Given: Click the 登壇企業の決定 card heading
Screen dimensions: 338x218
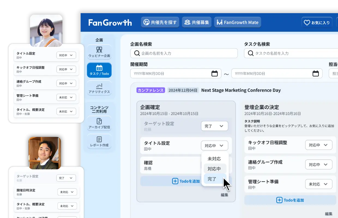Looking at the screenshot, I should coord(262,107).
